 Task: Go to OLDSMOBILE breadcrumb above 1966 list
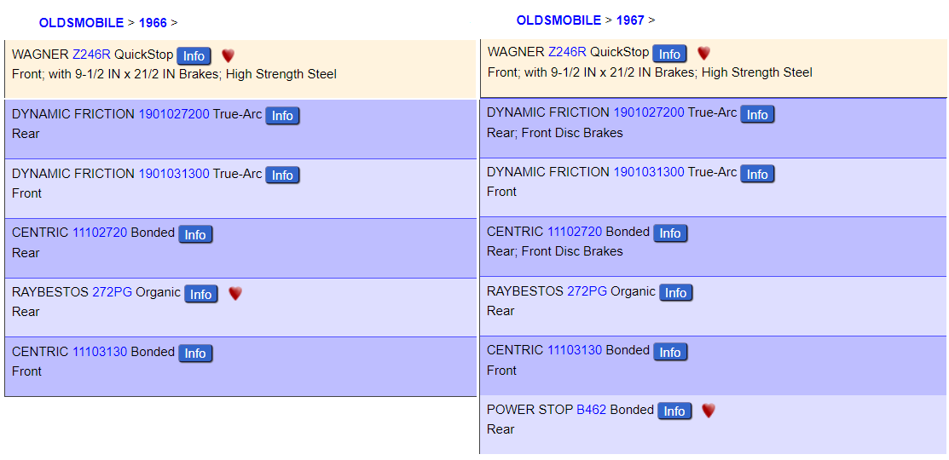coord(81,23)
